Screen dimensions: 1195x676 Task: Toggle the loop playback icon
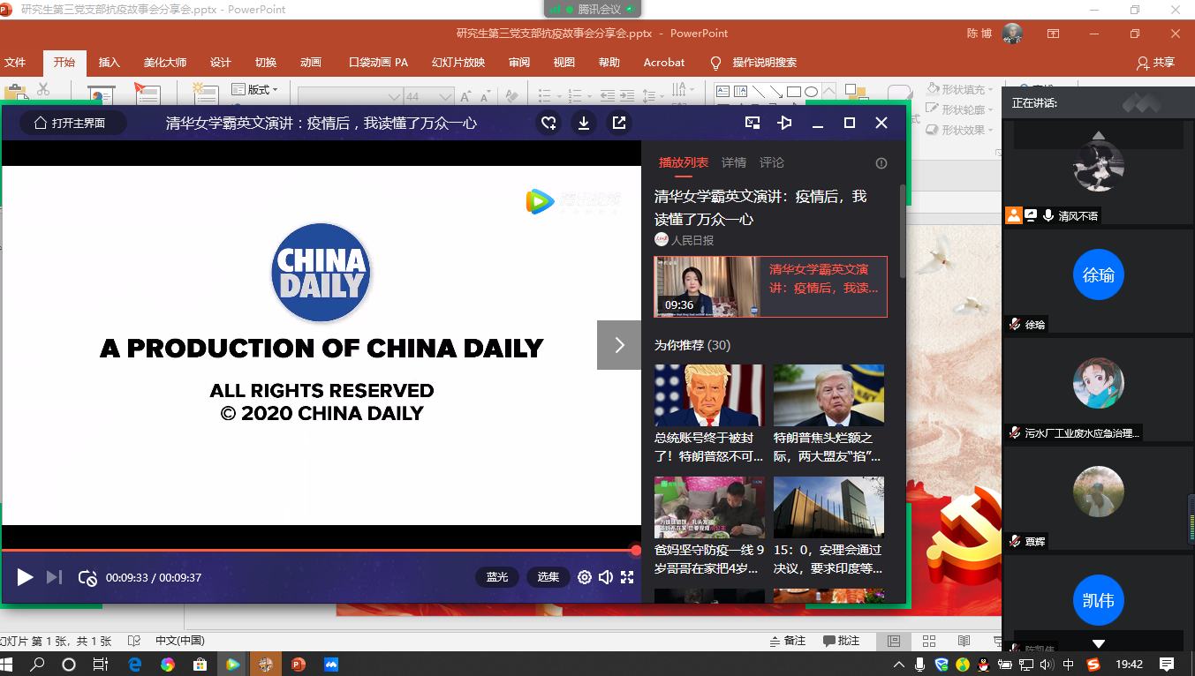coord(87,577)
